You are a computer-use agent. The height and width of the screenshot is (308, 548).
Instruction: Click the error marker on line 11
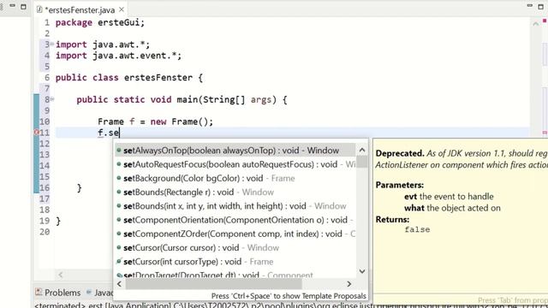(x=36, y=133)
